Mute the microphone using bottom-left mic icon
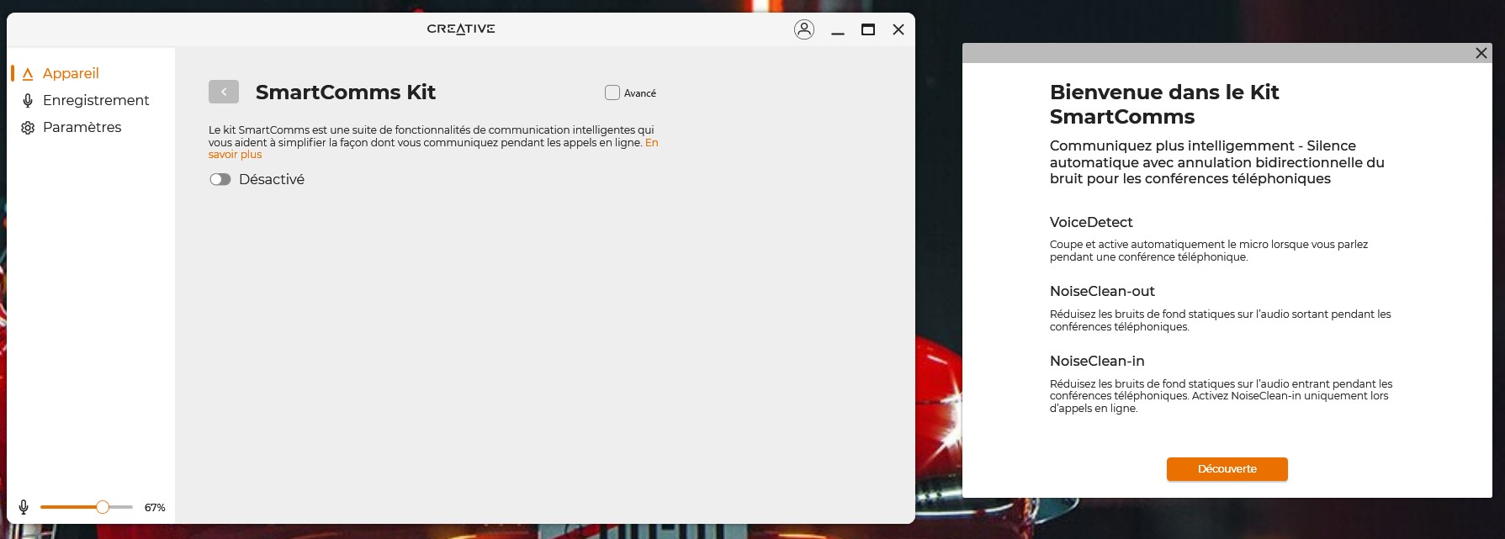Viewport: 1505px width, 539px height. (24, 507)
